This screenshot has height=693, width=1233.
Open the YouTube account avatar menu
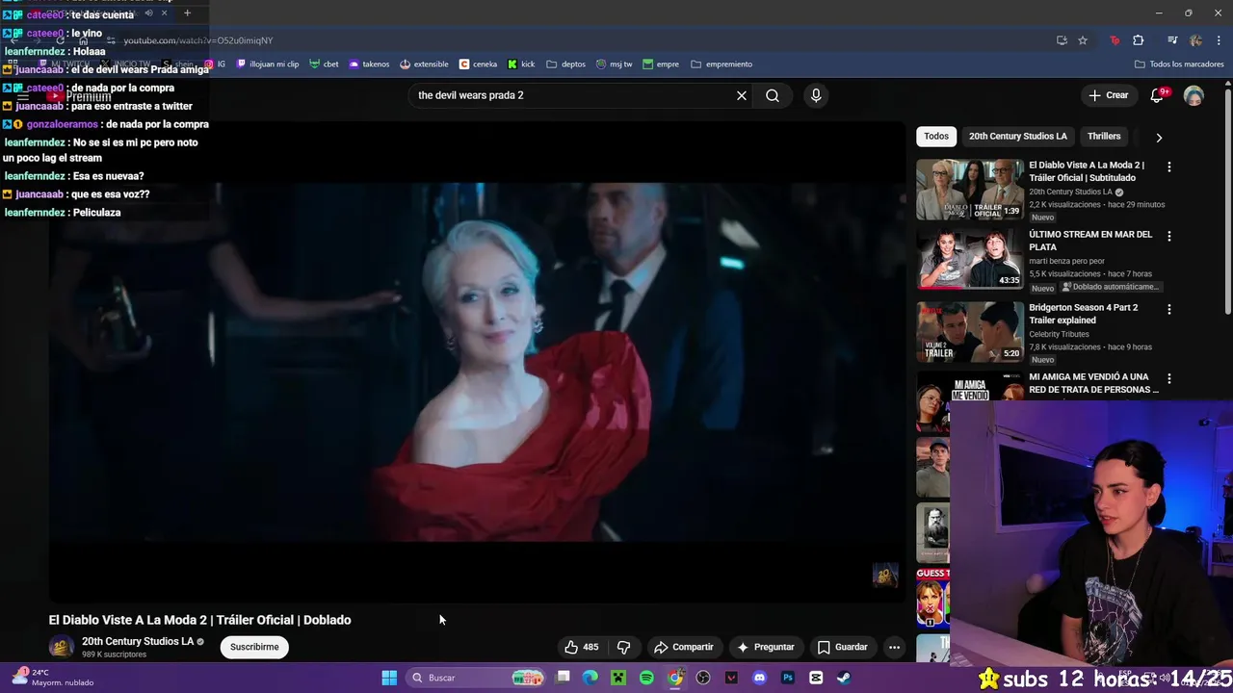point(1194,96)
